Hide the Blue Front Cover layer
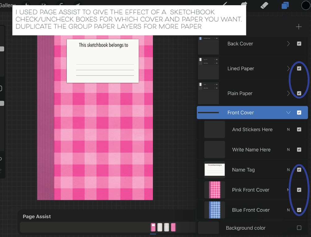This screenshot has width=311, height=237. point(299,210)
